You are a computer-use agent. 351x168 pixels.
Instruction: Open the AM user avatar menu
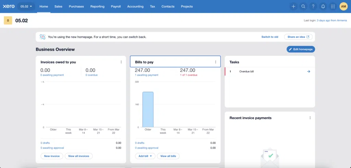tap(343, 7)
